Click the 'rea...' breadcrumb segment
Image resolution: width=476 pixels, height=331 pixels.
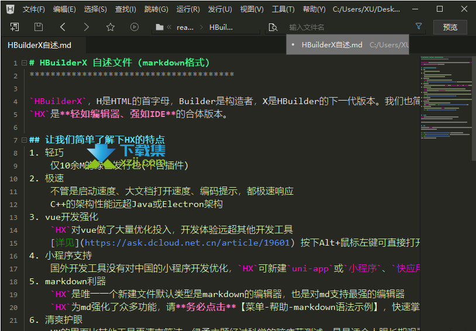pos(185,27)
